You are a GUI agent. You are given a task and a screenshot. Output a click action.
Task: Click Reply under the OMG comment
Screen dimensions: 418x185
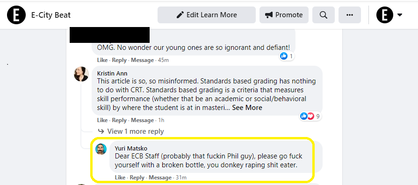(x=119, y=60)
